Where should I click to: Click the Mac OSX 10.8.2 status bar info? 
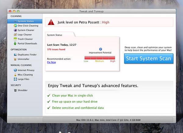(108, 120)
